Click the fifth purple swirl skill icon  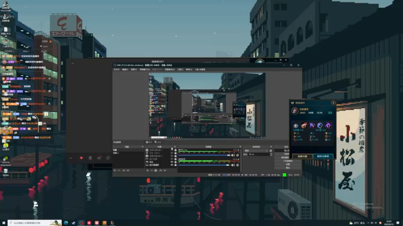point(328,126)
